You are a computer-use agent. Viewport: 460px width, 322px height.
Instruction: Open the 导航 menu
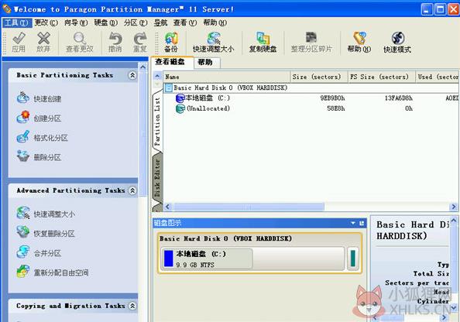161,22
